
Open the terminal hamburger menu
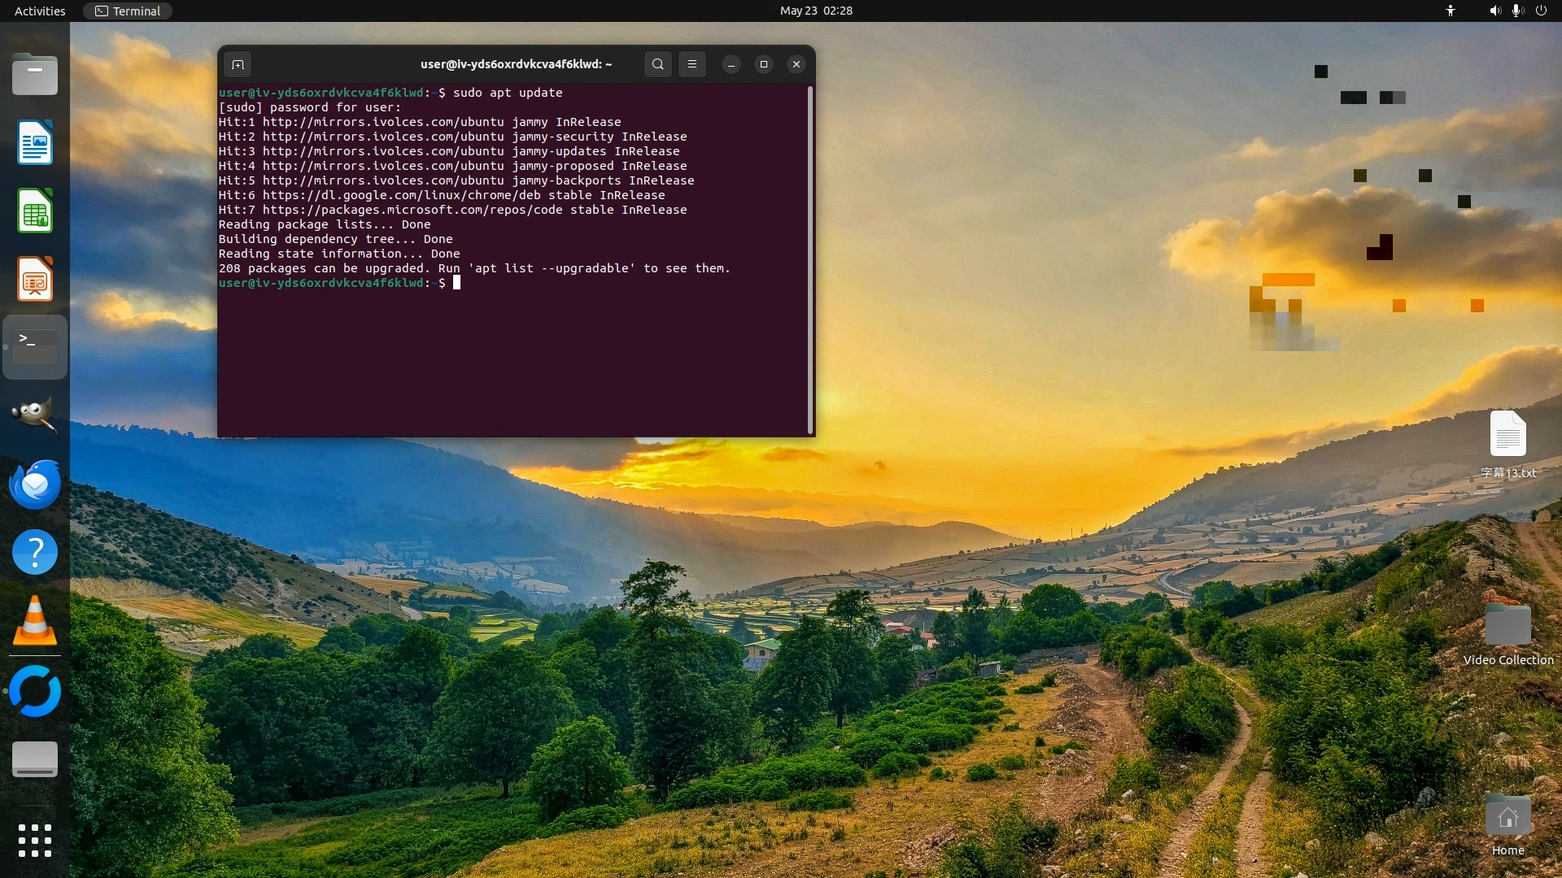692,64
